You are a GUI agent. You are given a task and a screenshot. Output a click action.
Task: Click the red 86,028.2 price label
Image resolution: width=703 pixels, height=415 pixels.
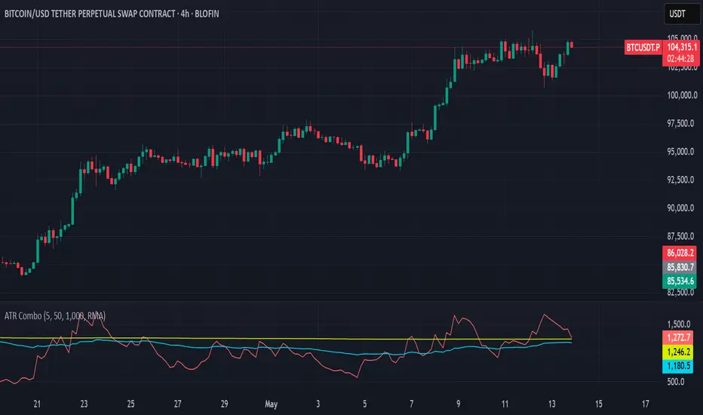pyautogui.click(x=680, y=253)
